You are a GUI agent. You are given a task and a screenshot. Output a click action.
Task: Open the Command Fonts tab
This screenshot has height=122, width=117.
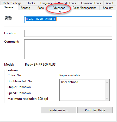[91, 3]
